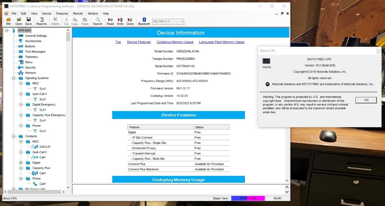This screenshot has height=206, width=385.
Task: Click the Read radio toolbar icon
Action: (110, 21)
